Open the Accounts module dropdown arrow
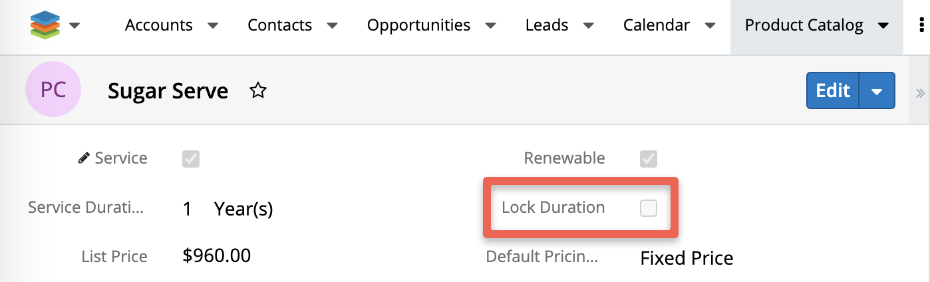 213,26
